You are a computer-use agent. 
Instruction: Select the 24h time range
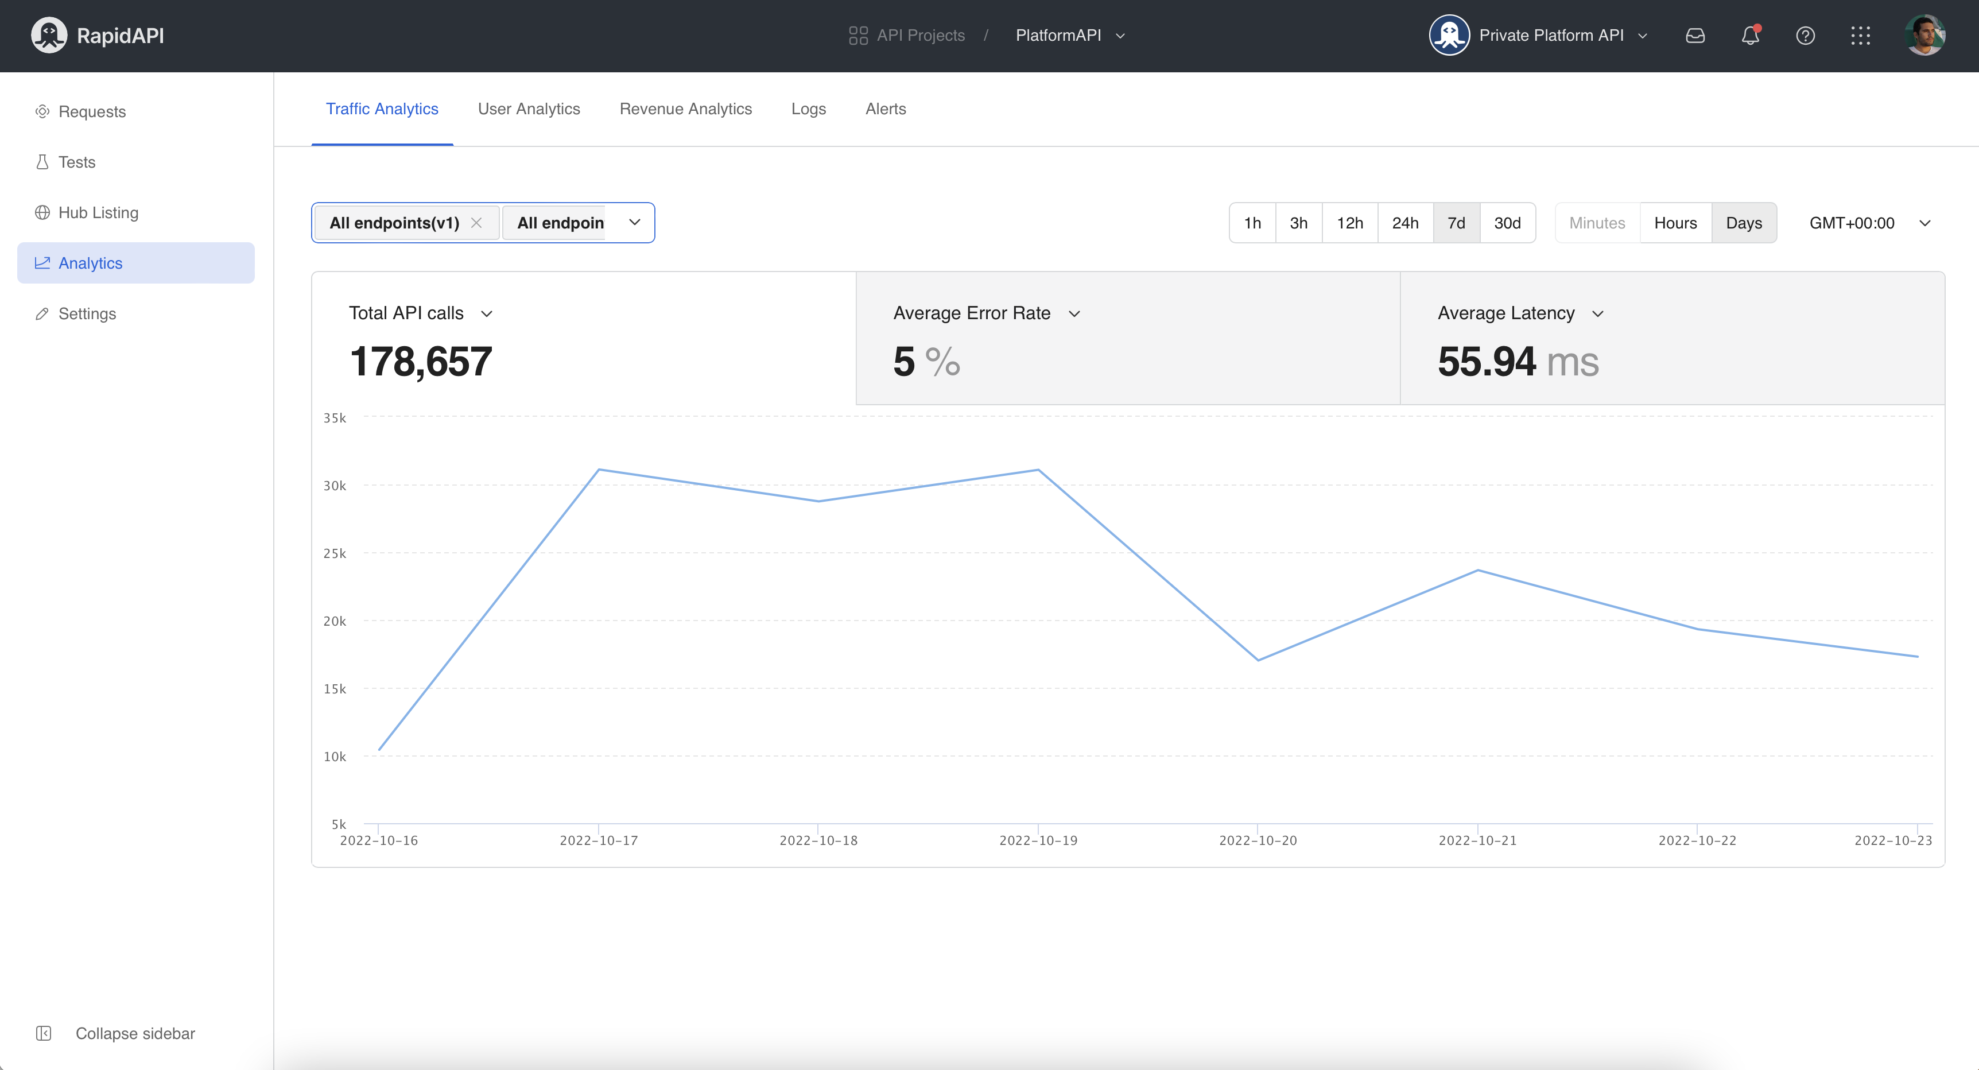(1405, 223)
